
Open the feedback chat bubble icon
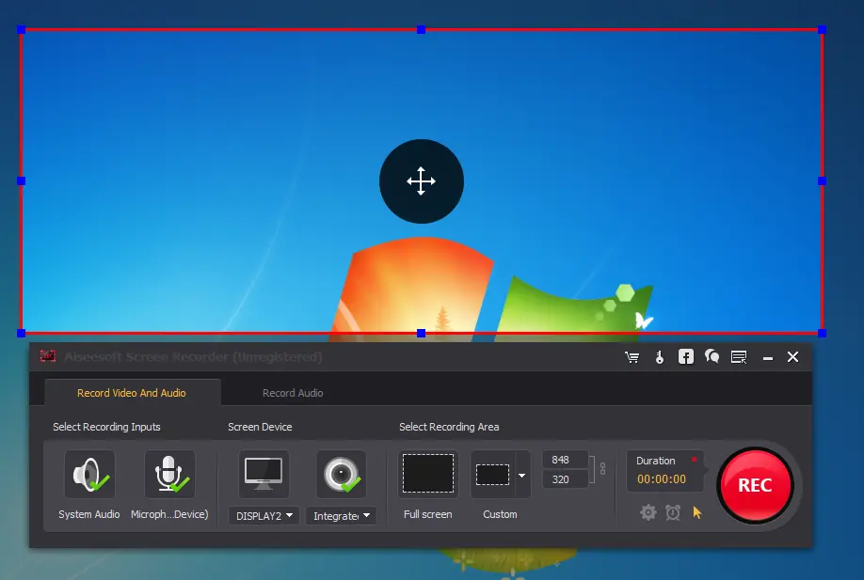click(712, 357)
